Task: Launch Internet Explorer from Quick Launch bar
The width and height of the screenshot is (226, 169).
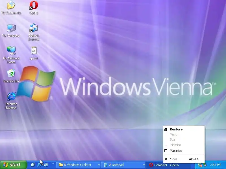Action: coord(39,165)
